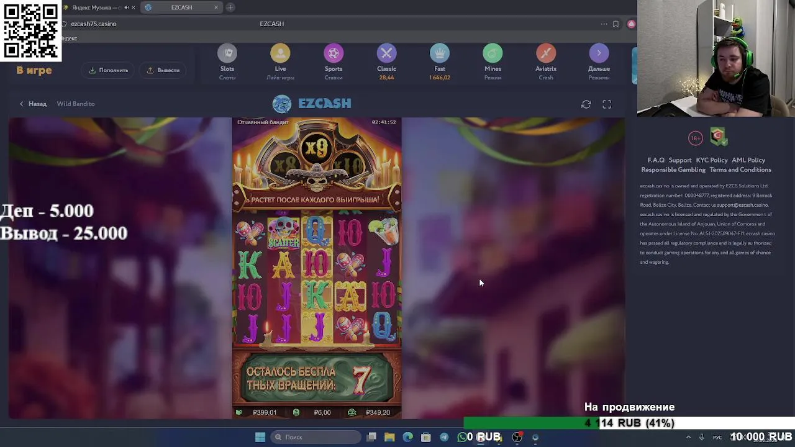Open Microsoft Edge from taskbar
795x447 pixels.
[x=407, y=437]
